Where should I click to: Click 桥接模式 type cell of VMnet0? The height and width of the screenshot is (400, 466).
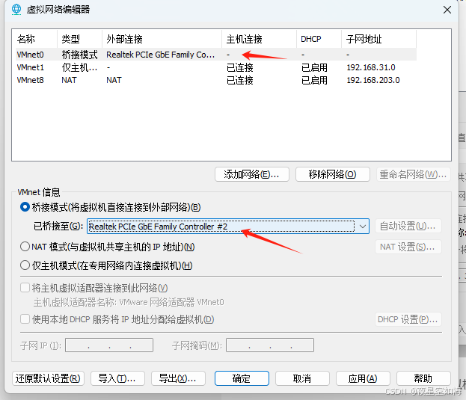(79, 55)
